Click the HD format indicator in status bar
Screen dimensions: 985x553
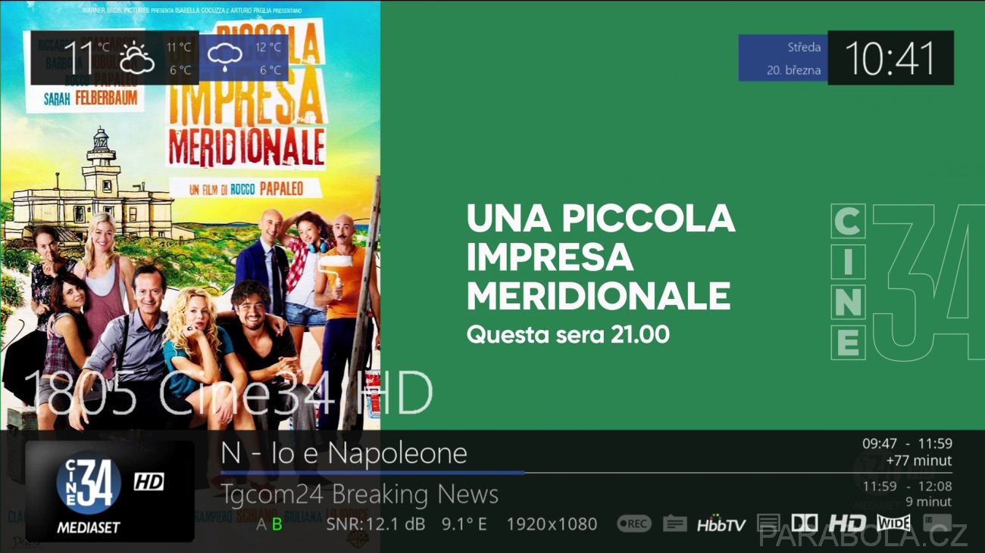click(846, 523)
